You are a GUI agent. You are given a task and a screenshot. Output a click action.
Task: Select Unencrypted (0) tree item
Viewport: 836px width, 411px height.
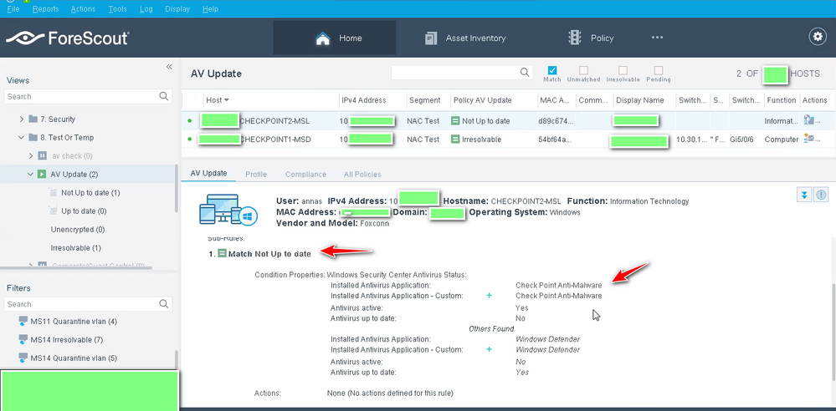[77, 230]
